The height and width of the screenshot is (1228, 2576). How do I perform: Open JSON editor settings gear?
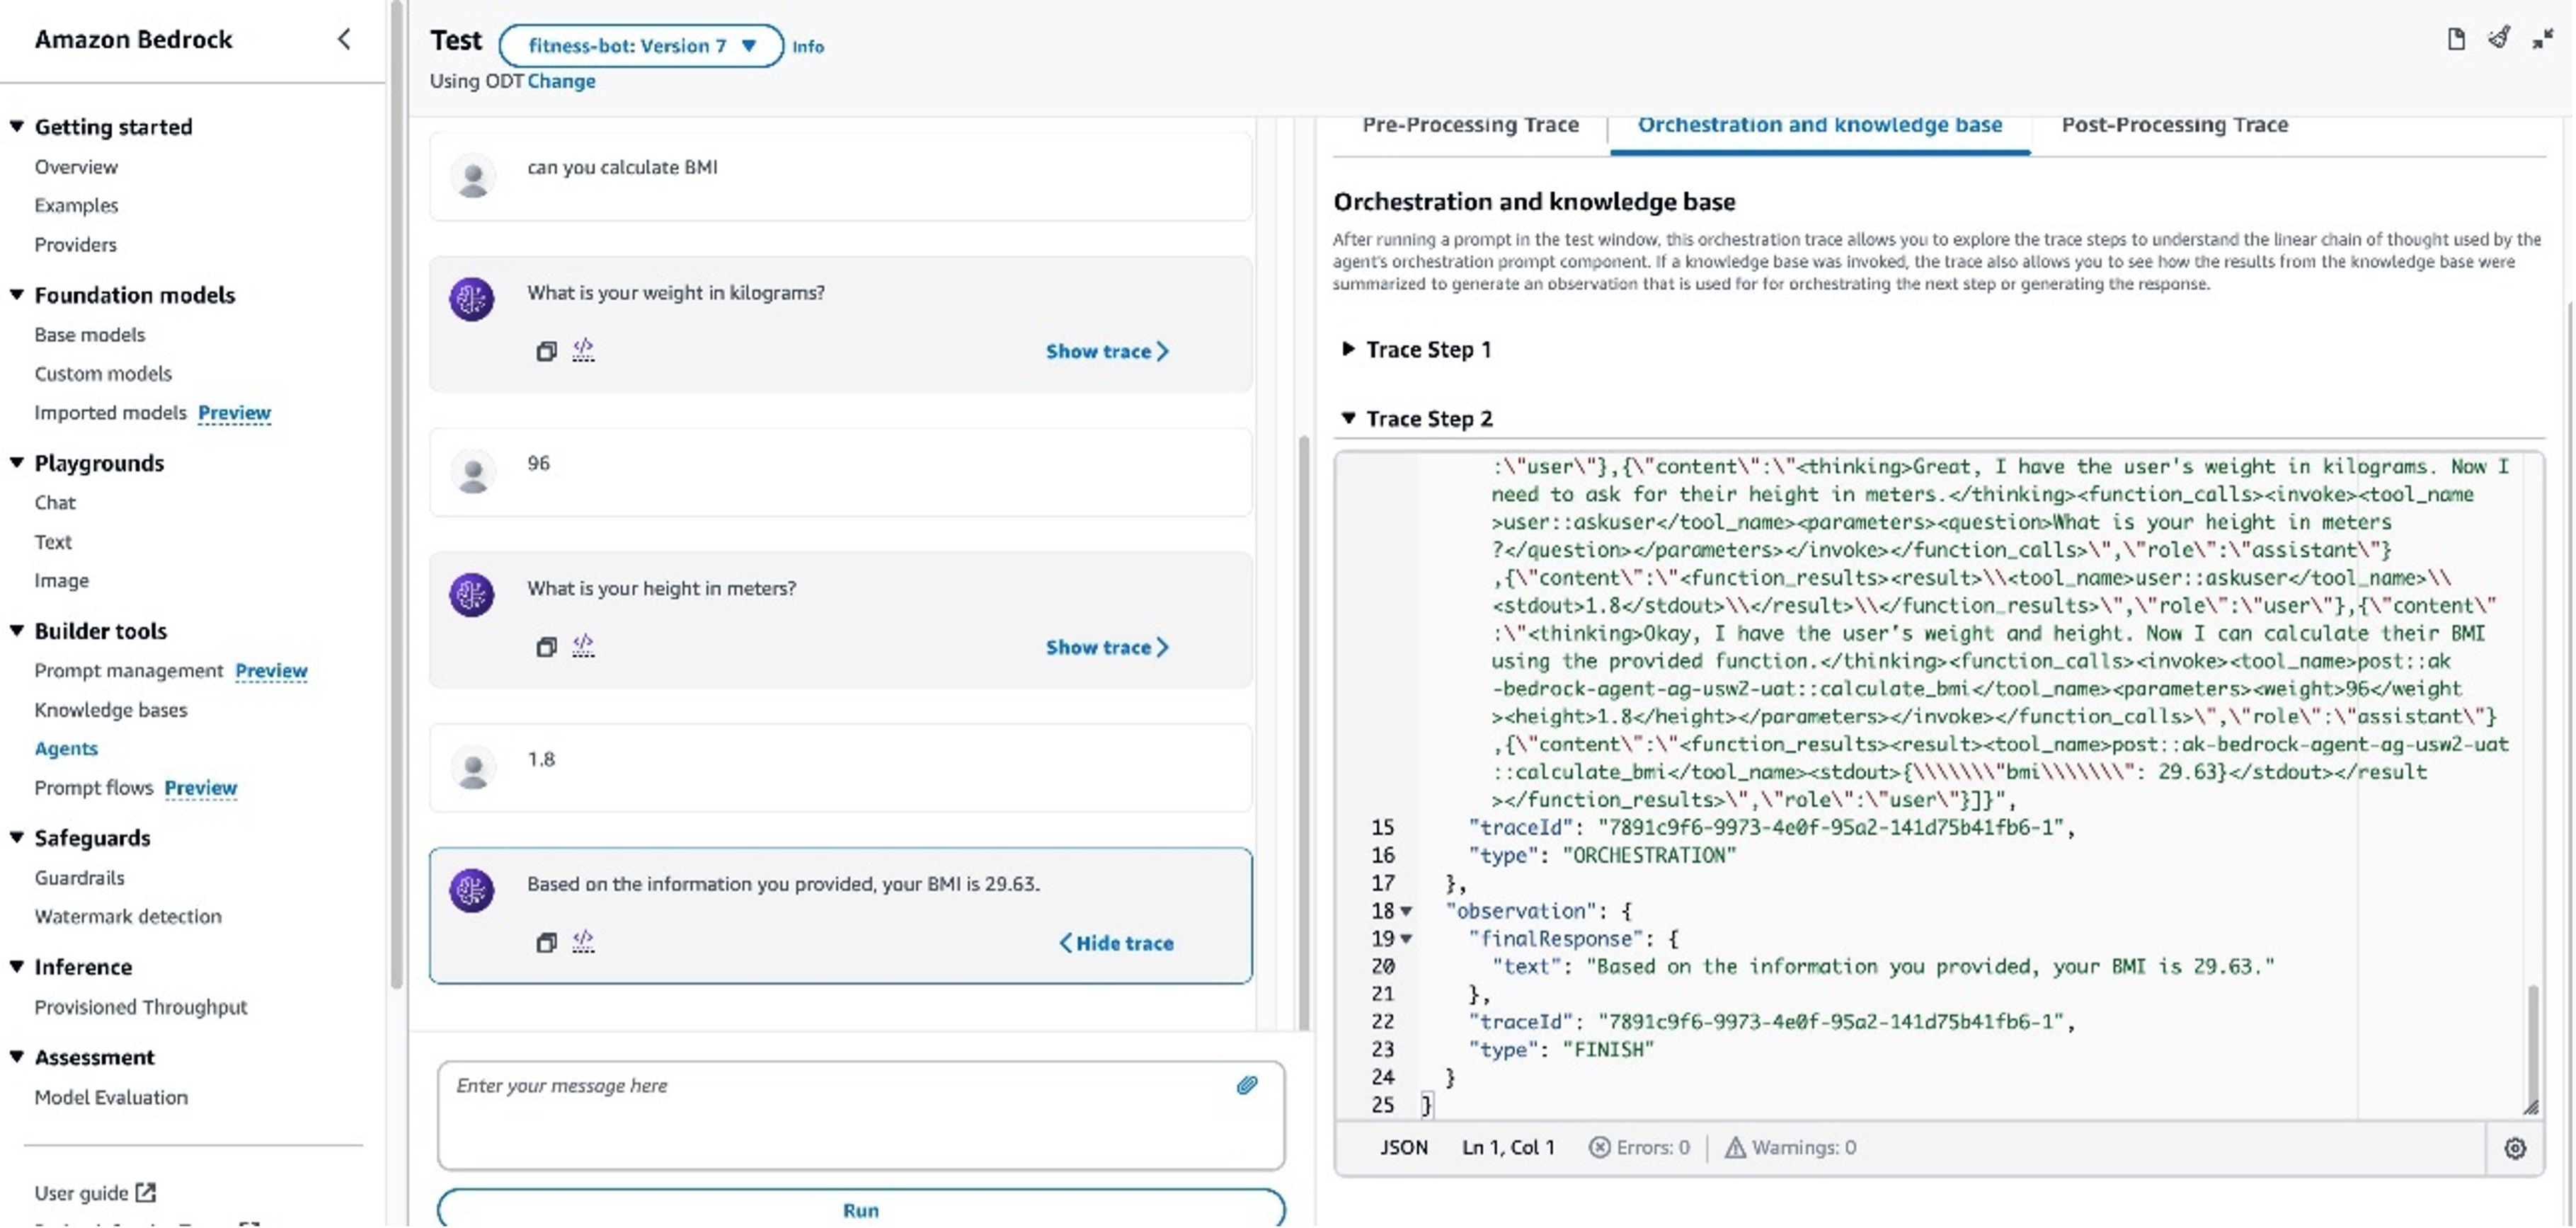click(2515, 1148)
